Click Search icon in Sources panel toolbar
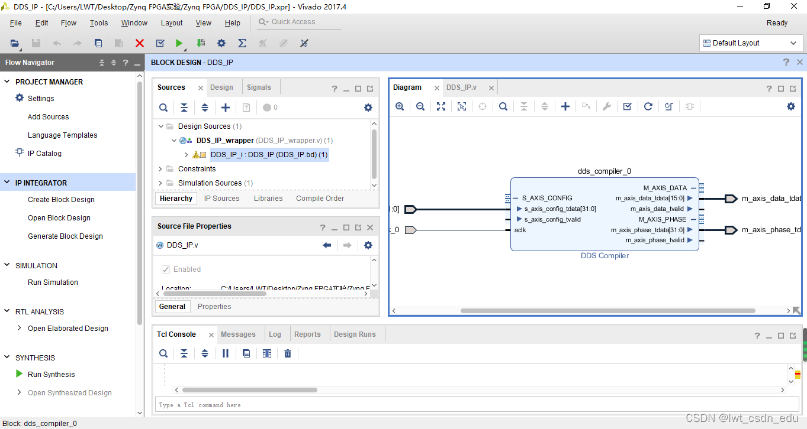 click(163, 108)
